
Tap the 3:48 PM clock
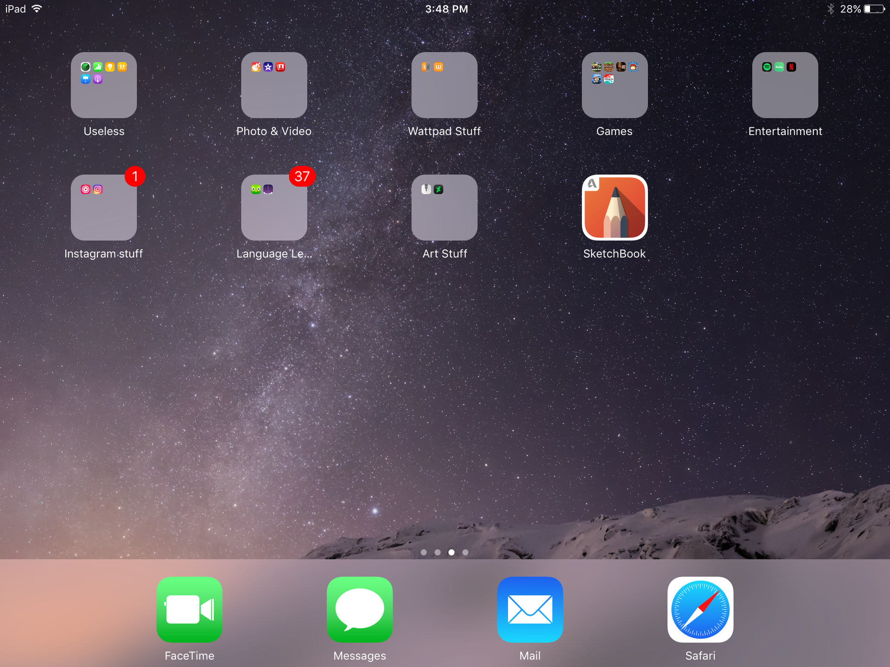point(447,9)
